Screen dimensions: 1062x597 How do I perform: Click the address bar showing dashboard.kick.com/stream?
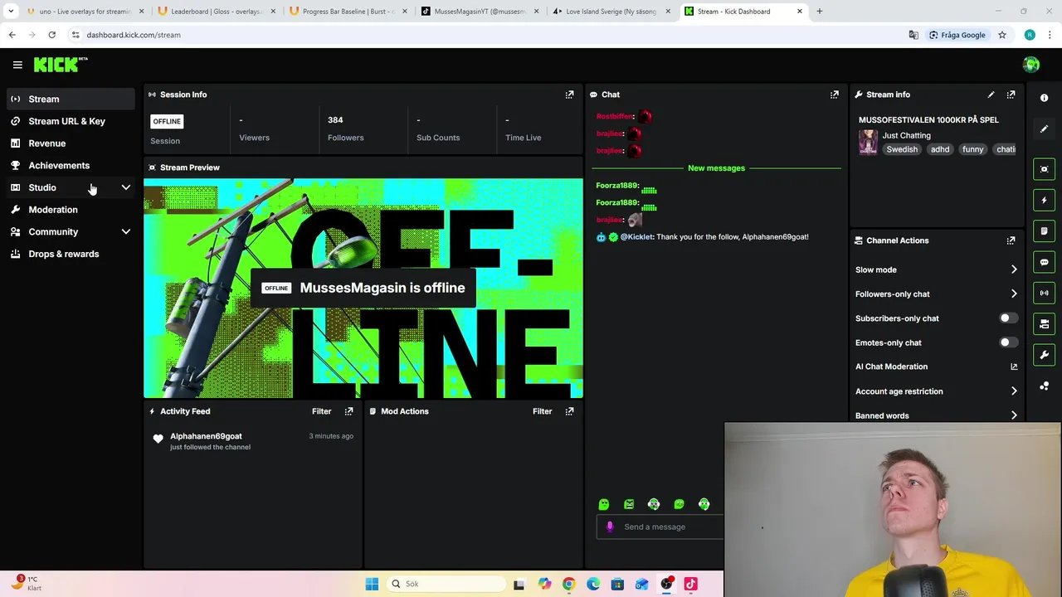pyautogui.click(x=490, y=35)
